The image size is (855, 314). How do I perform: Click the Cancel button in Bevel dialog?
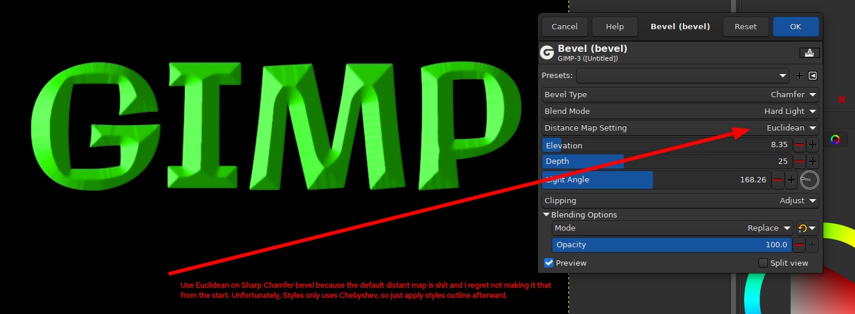564,26
